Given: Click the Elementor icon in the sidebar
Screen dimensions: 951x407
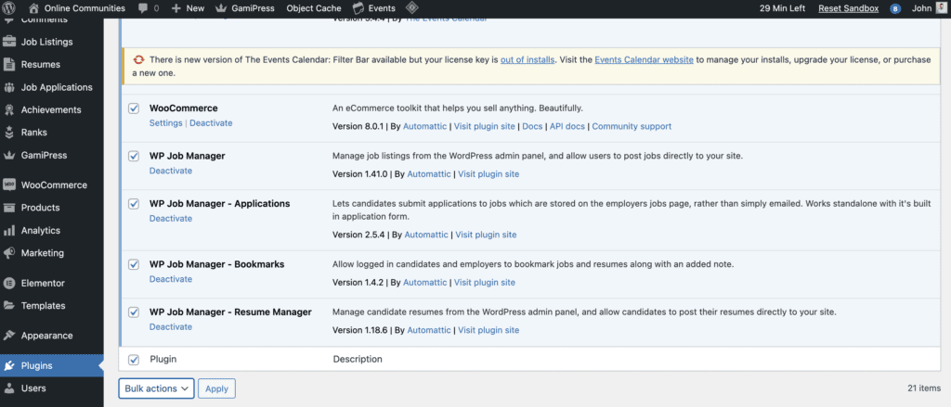Looking at the screenshot, I should (x=10, y=283).
